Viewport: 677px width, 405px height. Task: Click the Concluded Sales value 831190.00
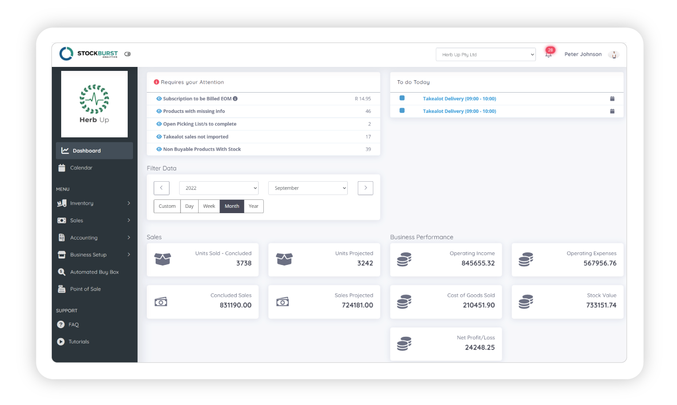click(x=235, y=305)
